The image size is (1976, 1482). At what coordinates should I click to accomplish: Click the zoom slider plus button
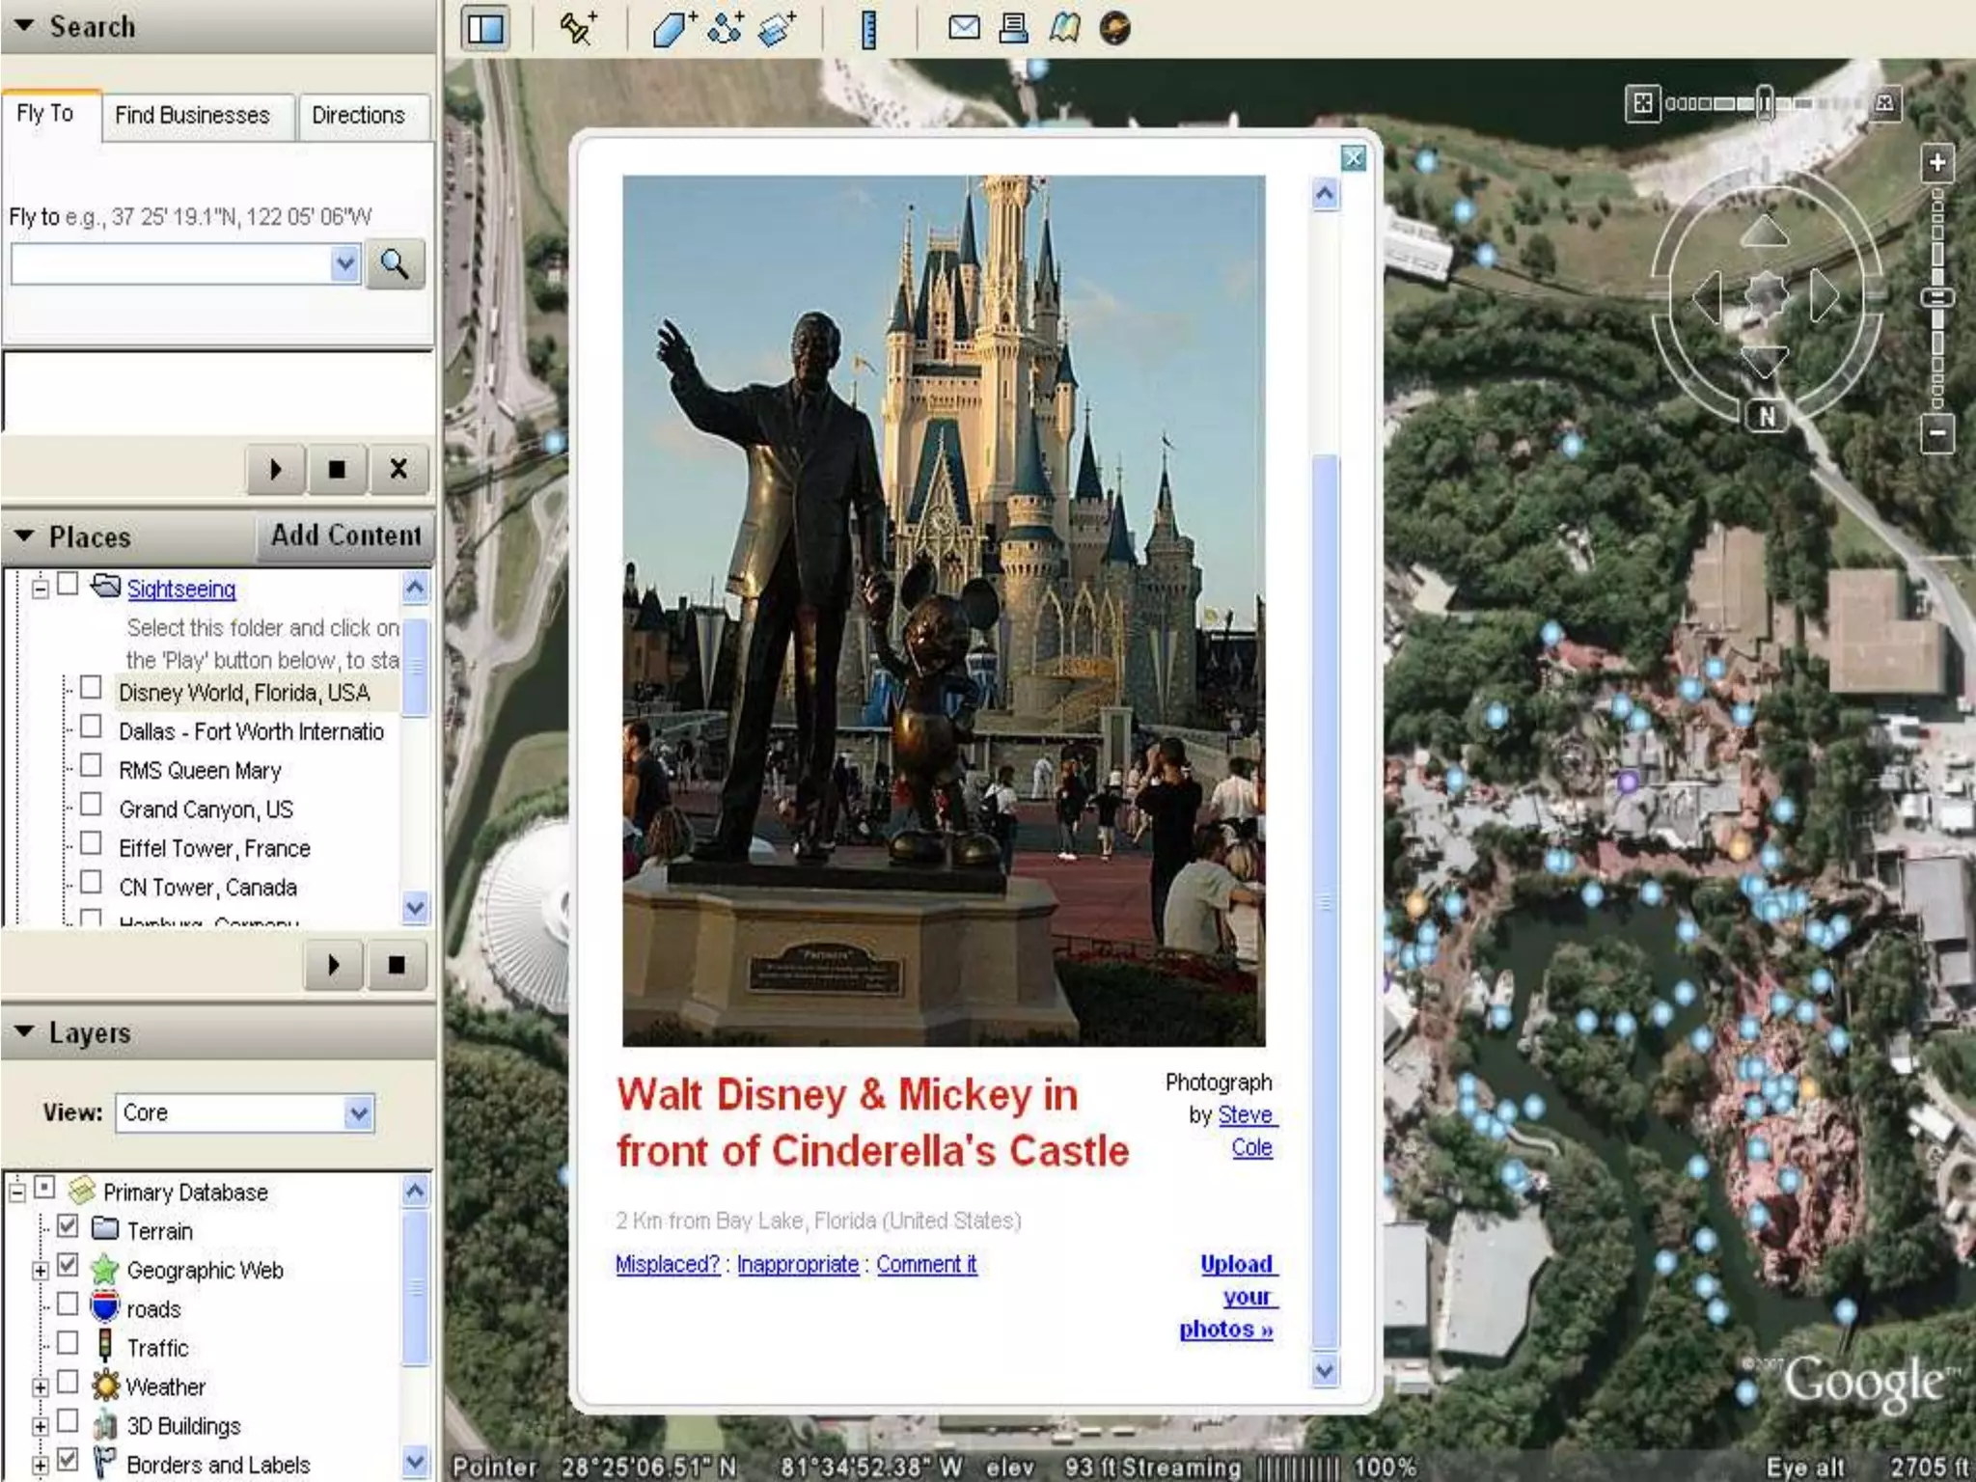click(1937, 162)
